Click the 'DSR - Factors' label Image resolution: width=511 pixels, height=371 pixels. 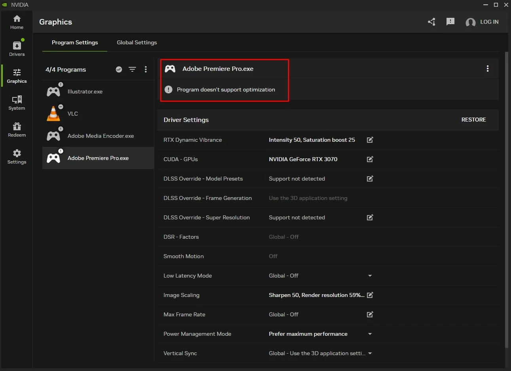(x=181, y=237)
